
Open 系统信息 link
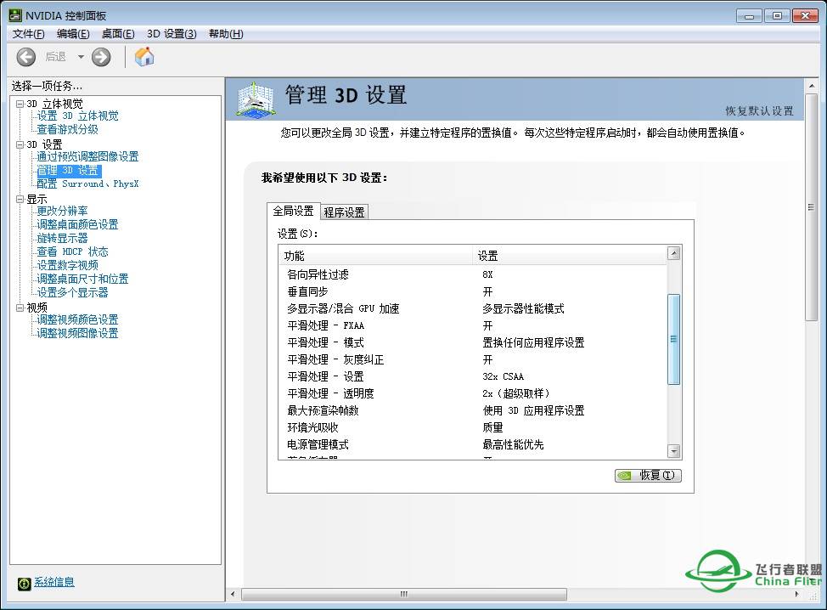pos(54,582)
